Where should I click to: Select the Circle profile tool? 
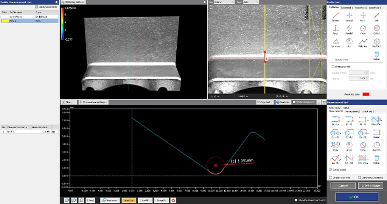(363, 30)
